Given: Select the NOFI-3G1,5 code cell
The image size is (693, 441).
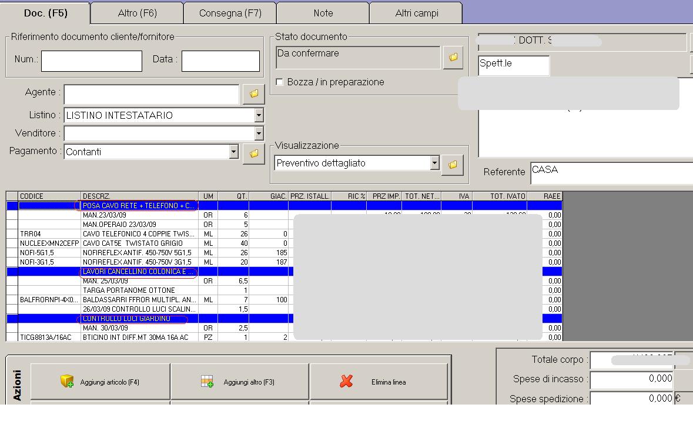Looking at the screenshot, I should pos(49,262).
